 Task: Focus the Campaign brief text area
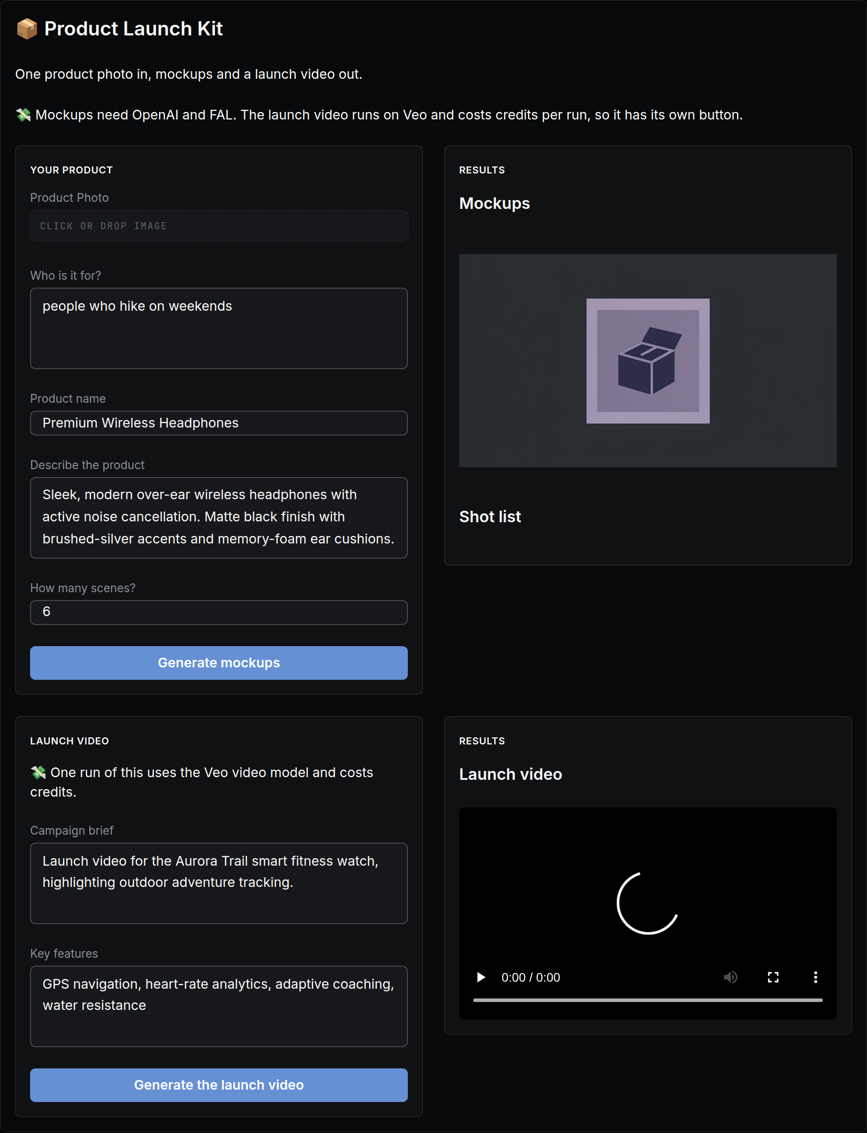click(219, 883)
